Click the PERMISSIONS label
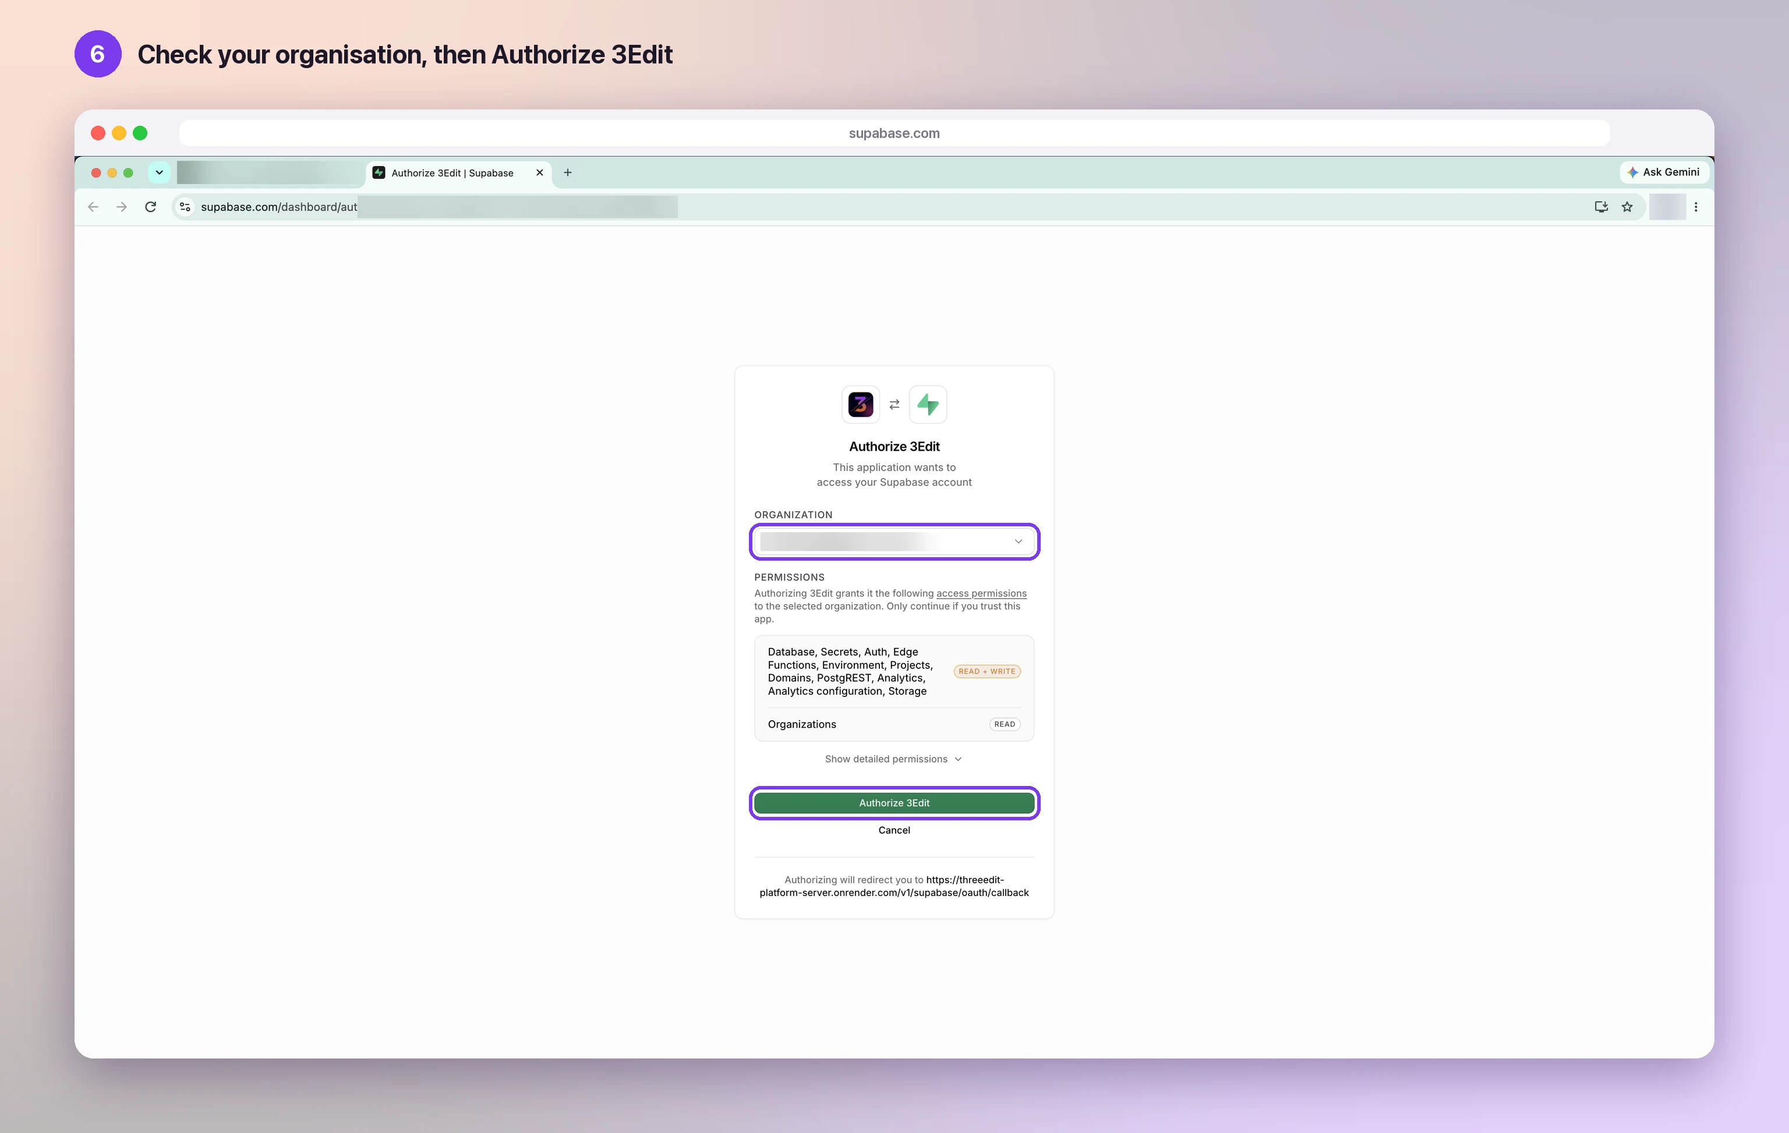The width and height of the screenshot is (1789, 1133). tap(789, 576)
